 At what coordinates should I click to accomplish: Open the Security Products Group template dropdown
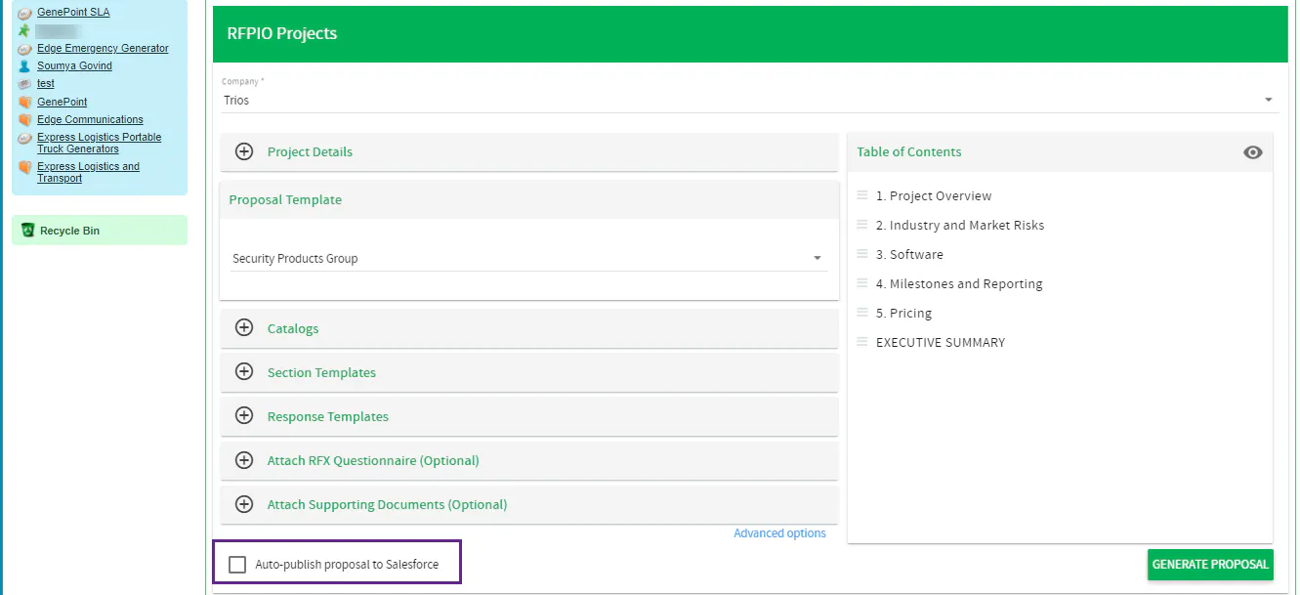[x=818, y=257]
